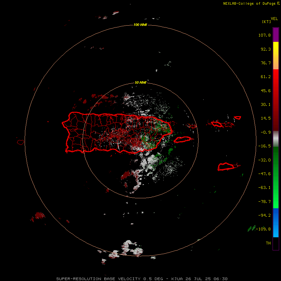The width and height of the screenshot is (281, 281).
Task: Click the [KT] units label
Action: 267,22
